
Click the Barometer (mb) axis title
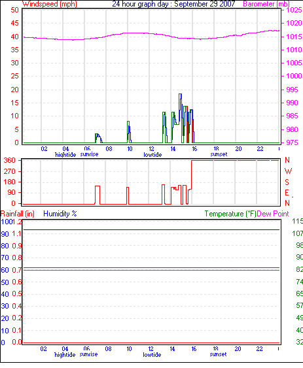pos(266,4)
